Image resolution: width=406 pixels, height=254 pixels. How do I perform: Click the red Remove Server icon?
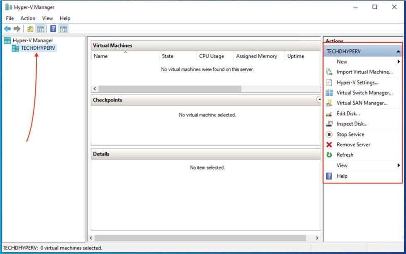tap(329, 145)
